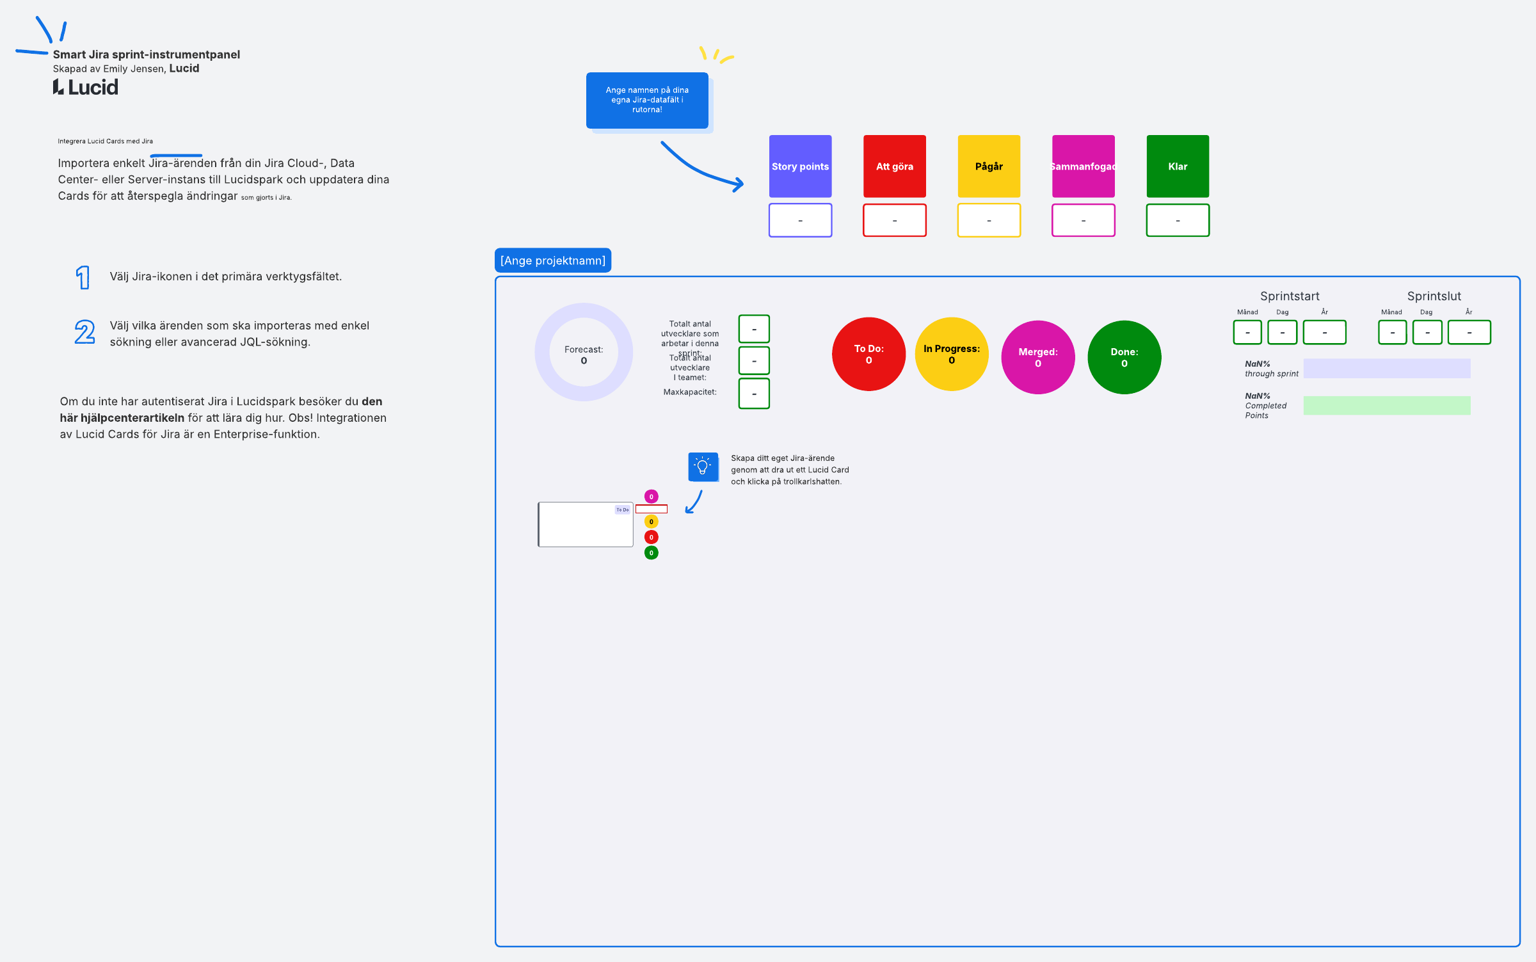Click the field under Att göra
This screenshot has width=1536, height=962.
[x=895, y=220]
